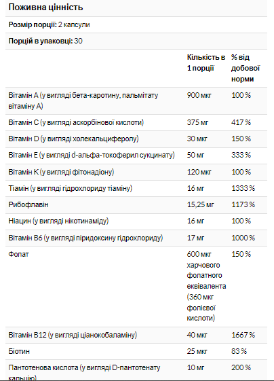The width and height of the screenshot is (274, 381).
Task: Select the Порцій в упаковці row
Action: (x=136, y=41)
